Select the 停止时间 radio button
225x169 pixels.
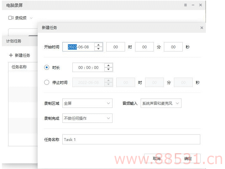(47, 82)
